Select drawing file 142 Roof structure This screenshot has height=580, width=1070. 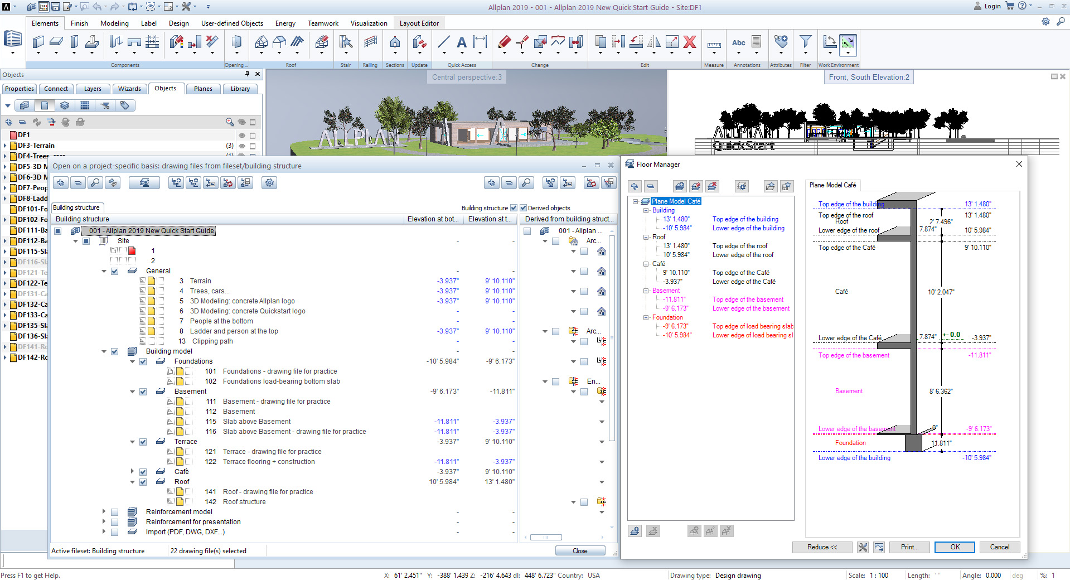244,502
